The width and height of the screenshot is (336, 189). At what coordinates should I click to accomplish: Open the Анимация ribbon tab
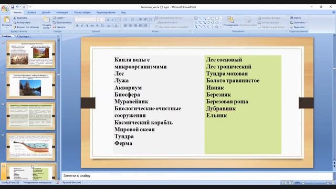coord(62,13)
